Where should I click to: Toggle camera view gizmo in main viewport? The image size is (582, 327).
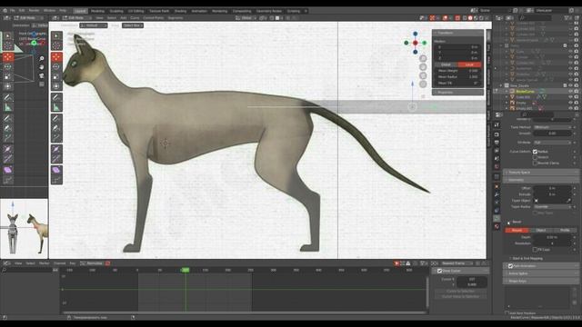(x=423, y=75)
